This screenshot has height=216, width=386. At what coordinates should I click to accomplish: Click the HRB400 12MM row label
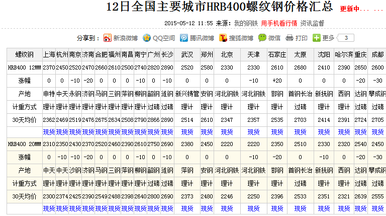tap(24, 67)
